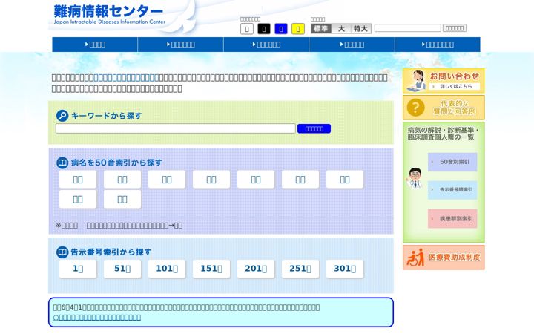Open notification number index 201〜
534x334 pixels.
tap(256, 269)
